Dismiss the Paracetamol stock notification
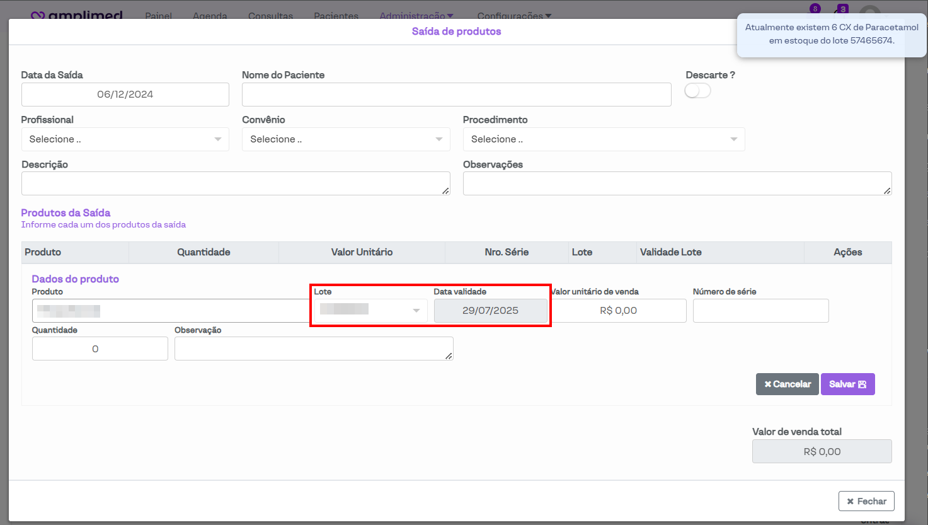The height and width of the screenshot is (525, 928). 831,34
